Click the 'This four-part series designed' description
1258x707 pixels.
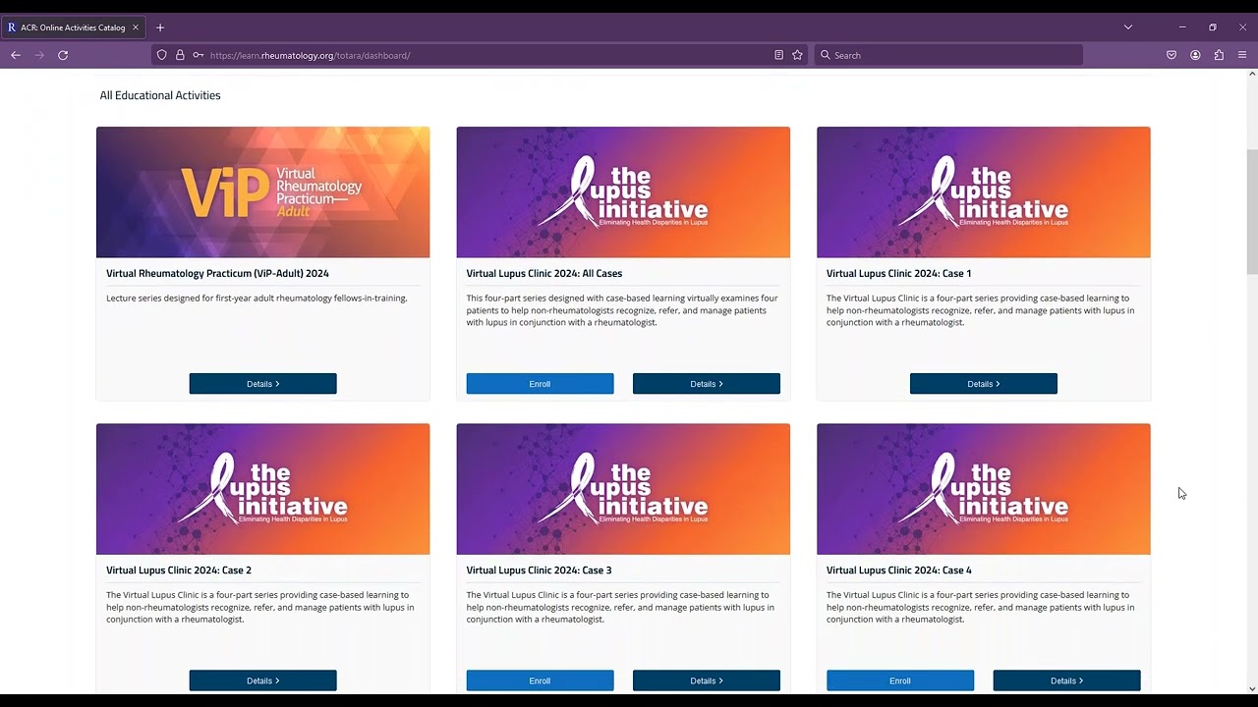622,310
